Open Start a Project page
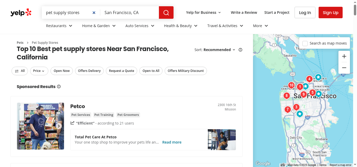The image size is (357, 167). coord(277,13)
